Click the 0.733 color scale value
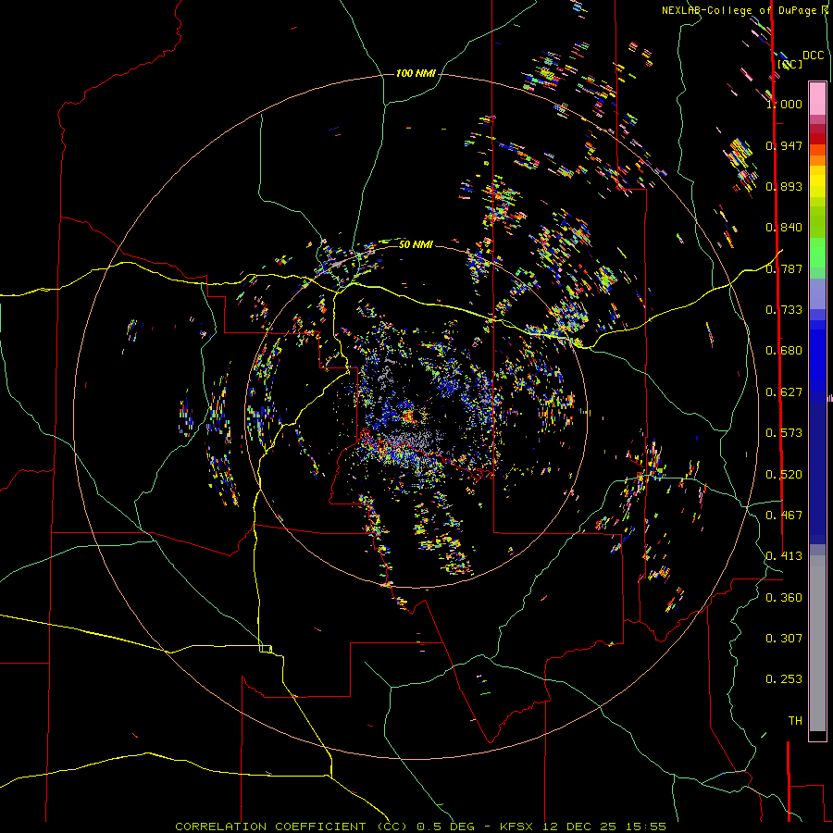The width and height of the screenshot is (833, 833). click(784, 310)
